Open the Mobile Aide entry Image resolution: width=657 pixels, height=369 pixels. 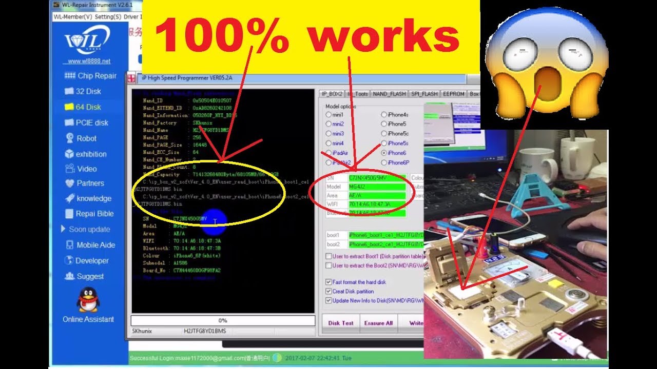coord(90,245)
